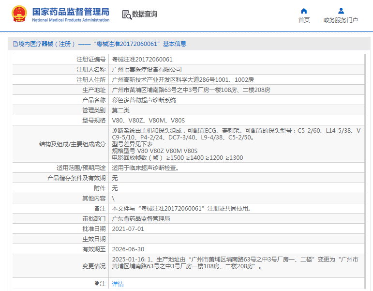Select 适用于临床超声诊断检查。 text
This screenshot has height=291, width=373.
146,168
